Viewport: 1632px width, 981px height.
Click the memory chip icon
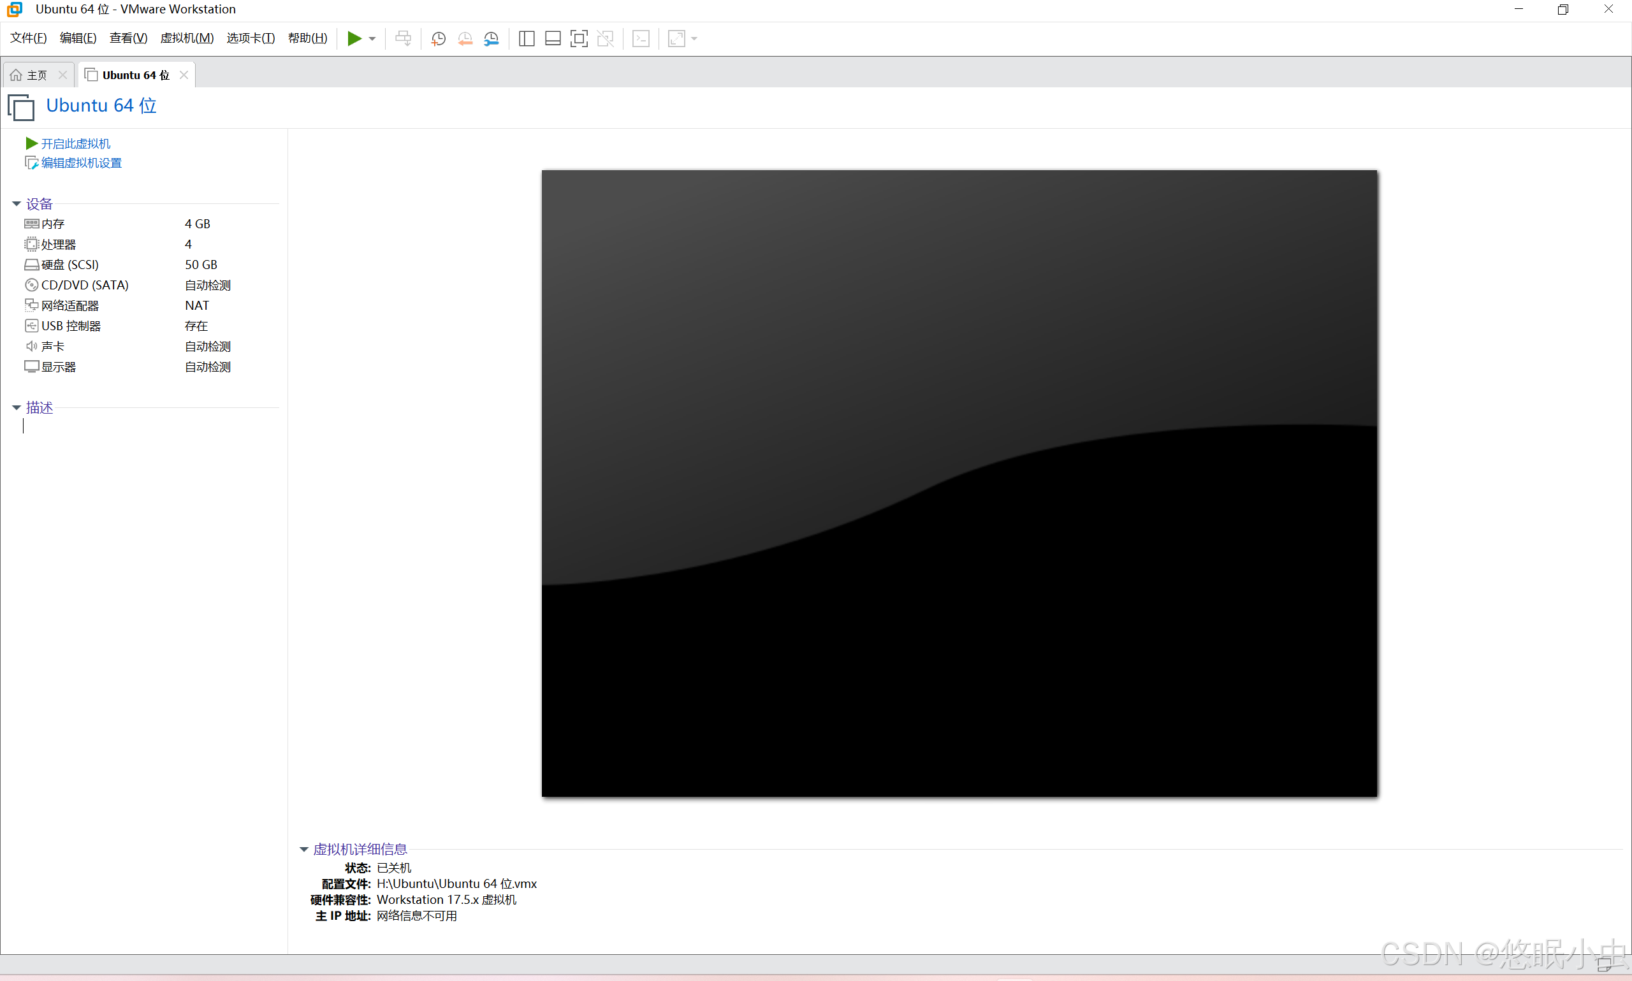point(32,224)
